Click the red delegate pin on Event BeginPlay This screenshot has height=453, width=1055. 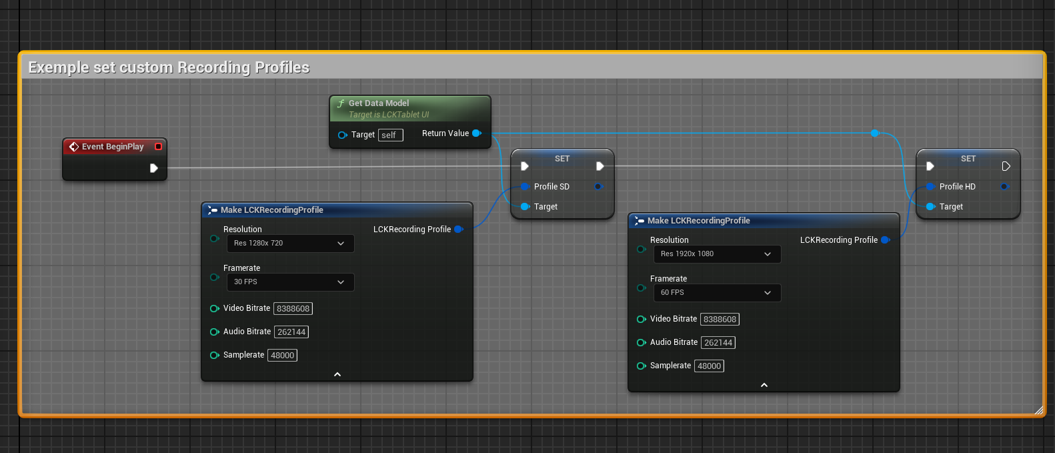point(158,147)
